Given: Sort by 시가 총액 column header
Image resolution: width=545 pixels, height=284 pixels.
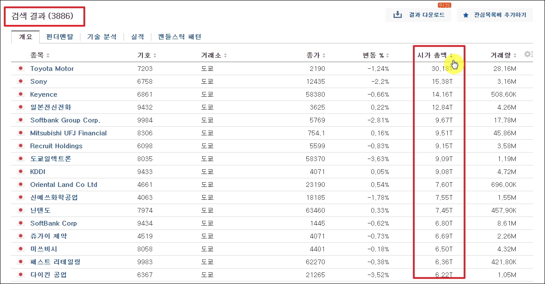Looking at the screenshot, I should coord(435,55).
